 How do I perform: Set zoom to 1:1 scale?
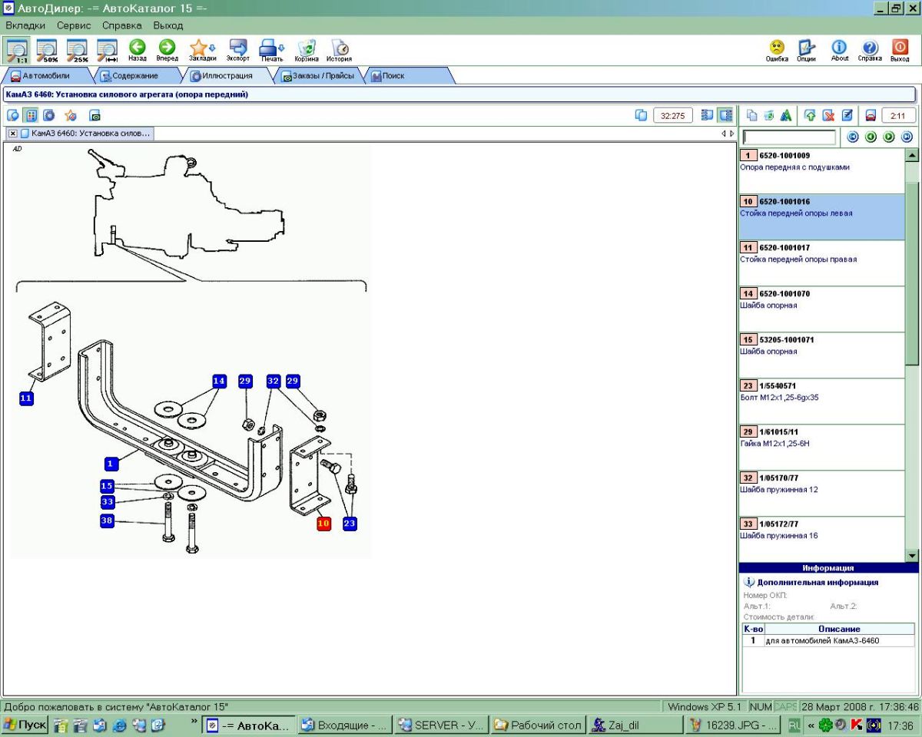pos(17,50)
